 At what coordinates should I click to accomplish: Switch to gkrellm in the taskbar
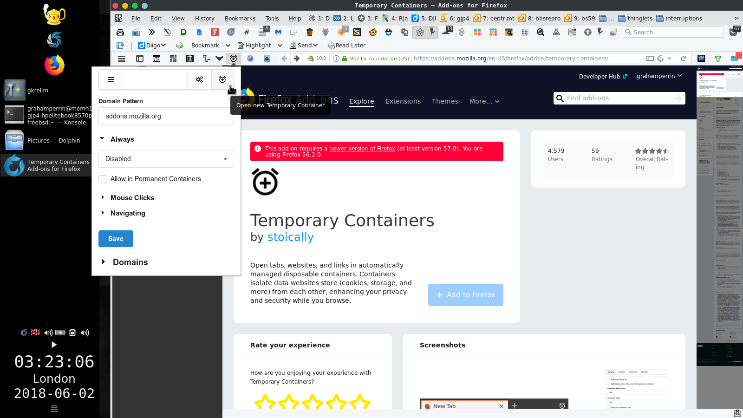[x=46, y=90]
